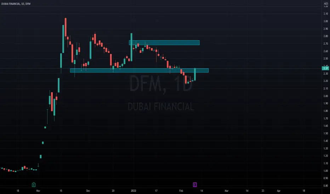Click the 3.00 price axis label
The image size is (330, 194).
click(326, 21)
